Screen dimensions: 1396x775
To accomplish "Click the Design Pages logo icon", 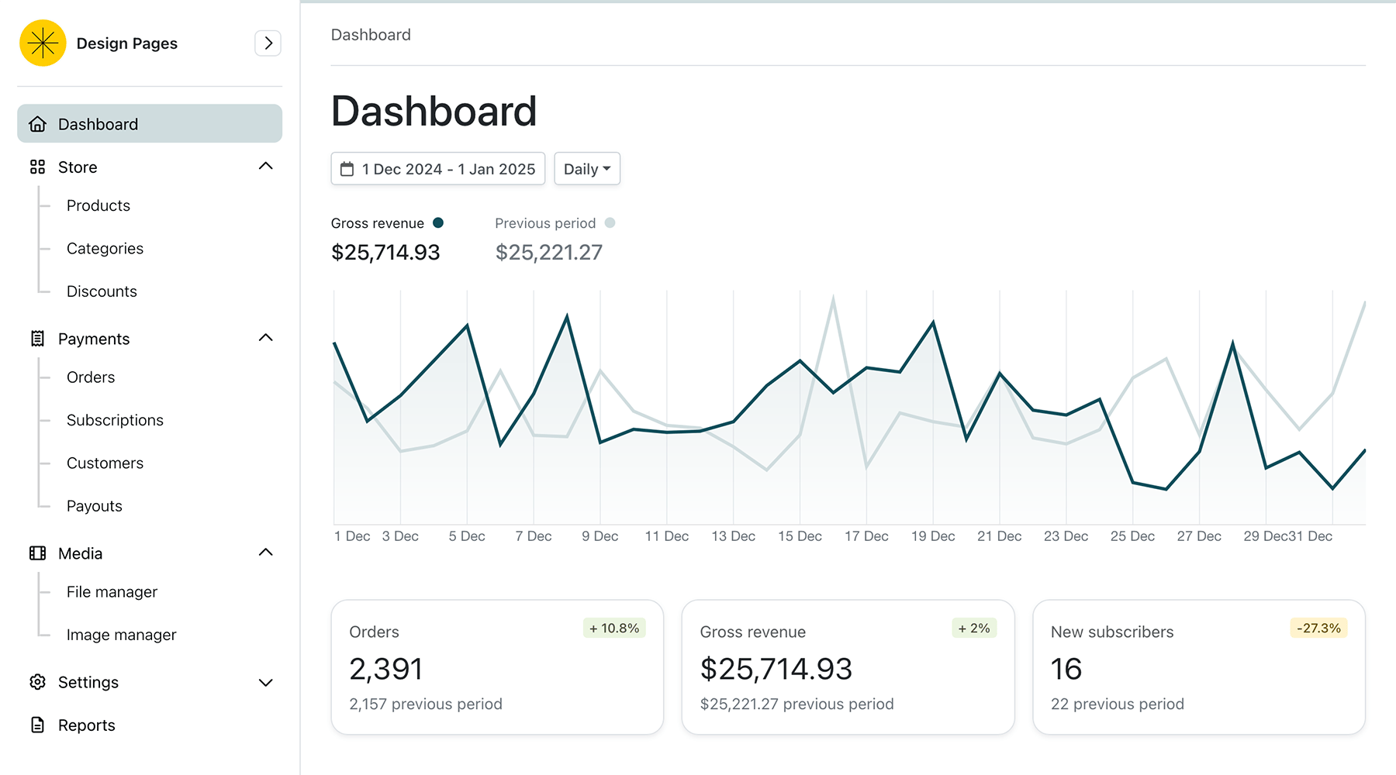I will click(43, 43).
